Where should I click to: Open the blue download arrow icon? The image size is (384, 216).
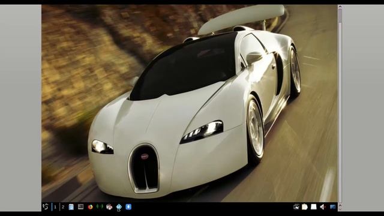point(128,207)
